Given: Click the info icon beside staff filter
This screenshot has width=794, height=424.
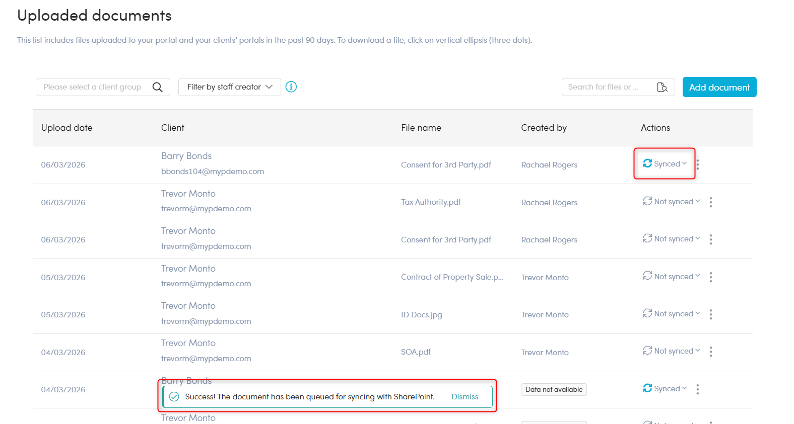Looking at the screenshot, I should tap(291, 87).
